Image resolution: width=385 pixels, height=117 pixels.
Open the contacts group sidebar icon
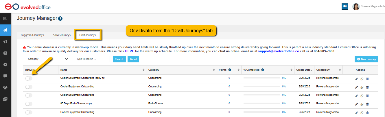pyautogui.click(x=5, y=87)
